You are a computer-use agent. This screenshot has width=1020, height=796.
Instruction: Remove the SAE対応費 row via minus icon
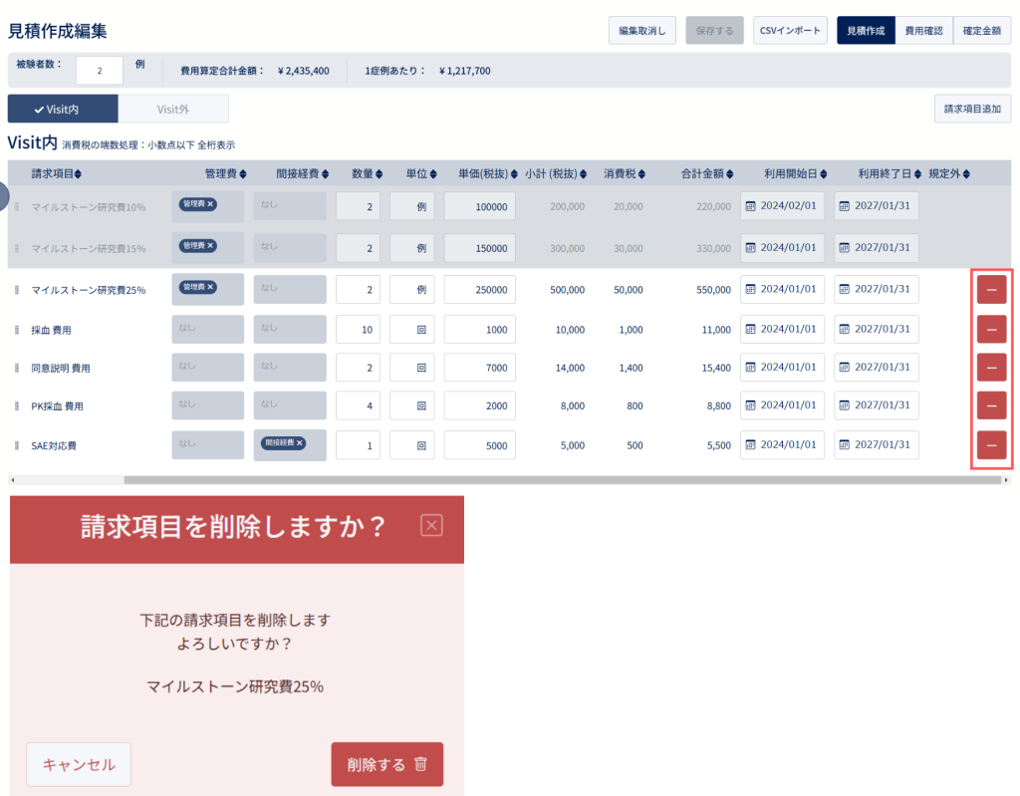coord(991,445)
